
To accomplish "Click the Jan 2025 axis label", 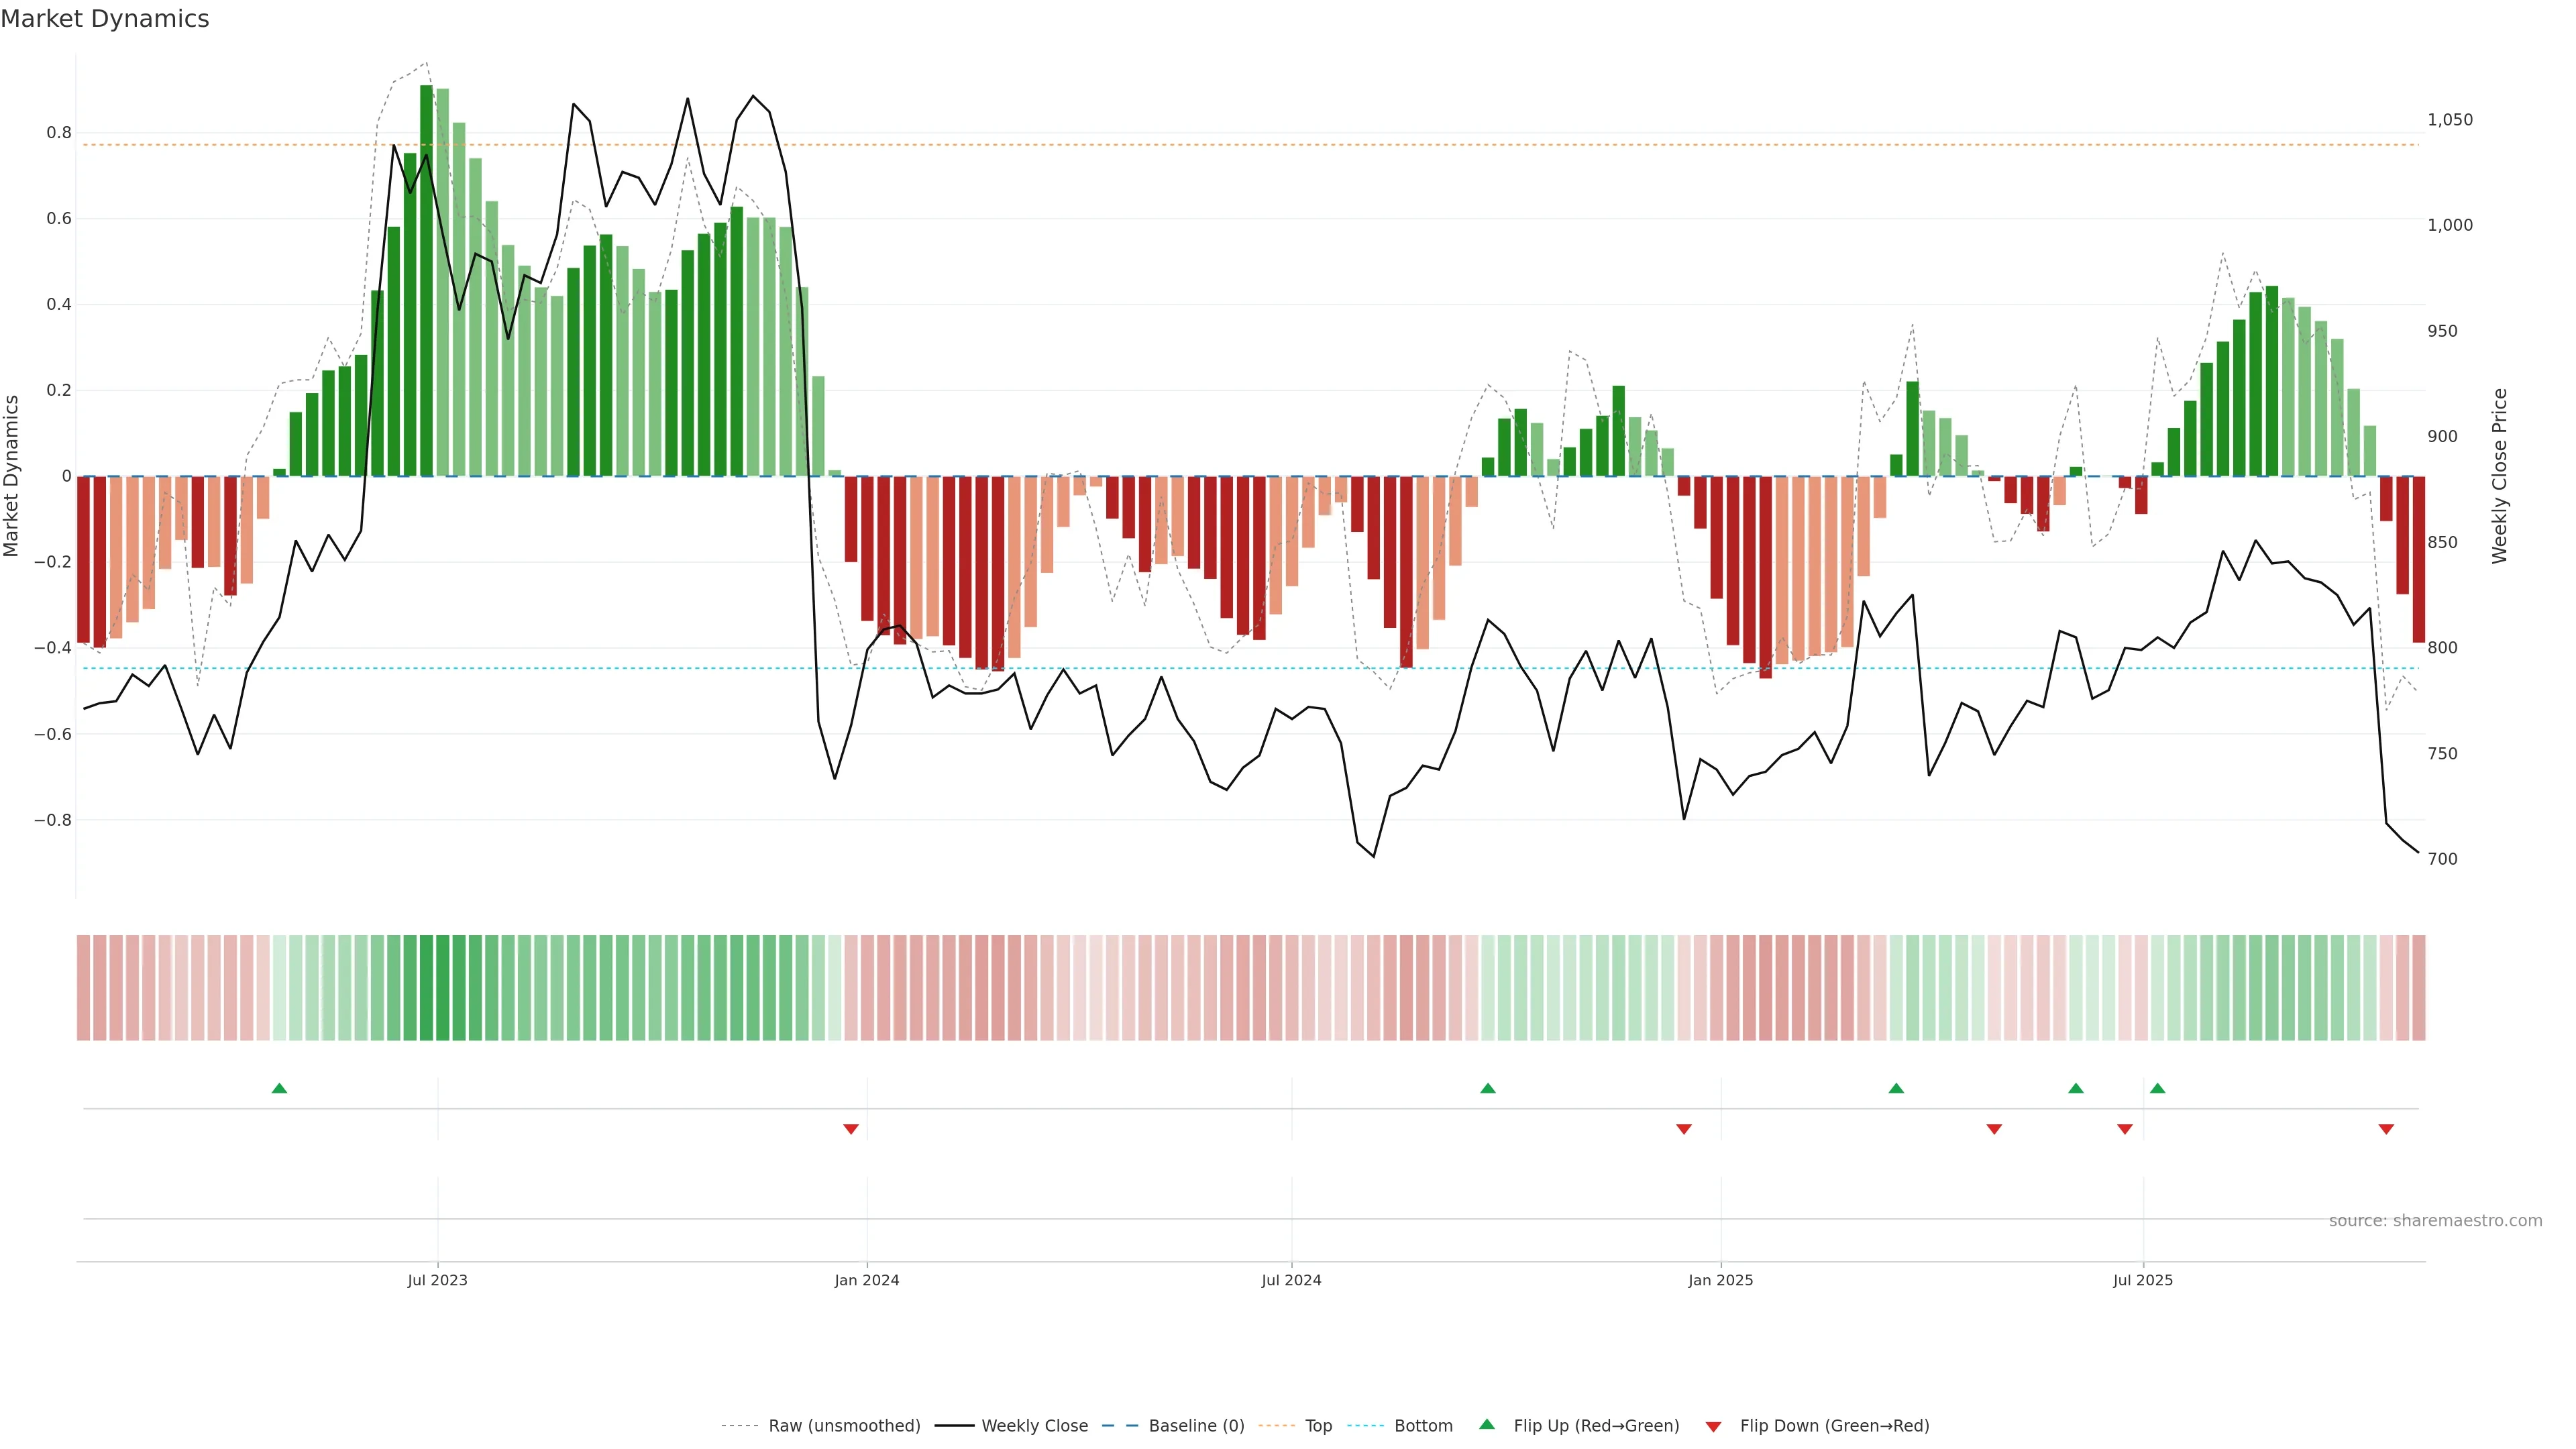I will click(x=1720, y=1280).
